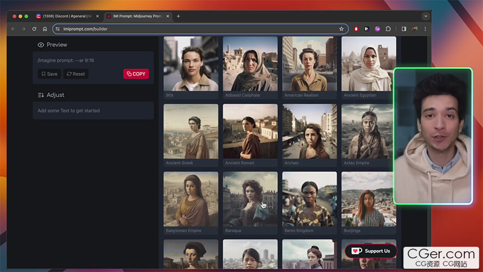Toggle the browser side panel icon

[x=404, y=29]
